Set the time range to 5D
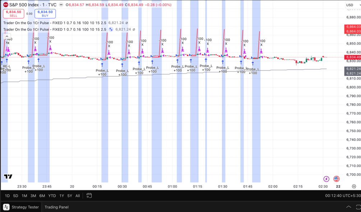 pos(15,196)
